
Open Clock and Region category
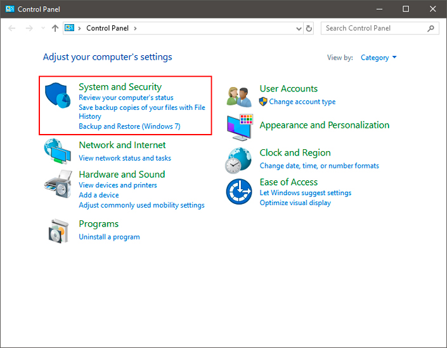tap(295, 153)
